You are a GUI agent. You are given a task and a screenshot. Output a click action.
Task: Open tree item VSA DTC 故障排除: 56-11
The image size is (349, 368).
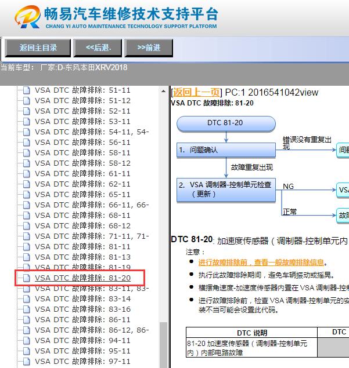(82, 143)
